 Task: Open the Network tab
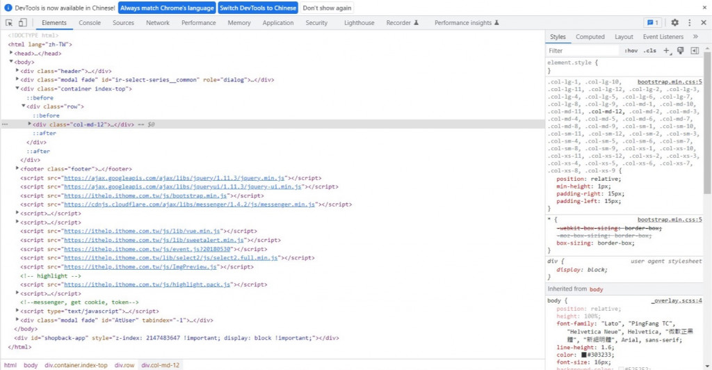tap(158, 23)
